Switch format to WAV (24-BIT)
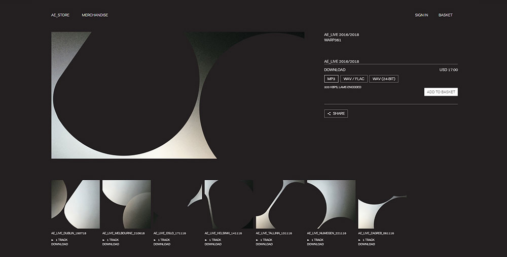The height and width of the screenshot is (257, 507). pos(383,79)
